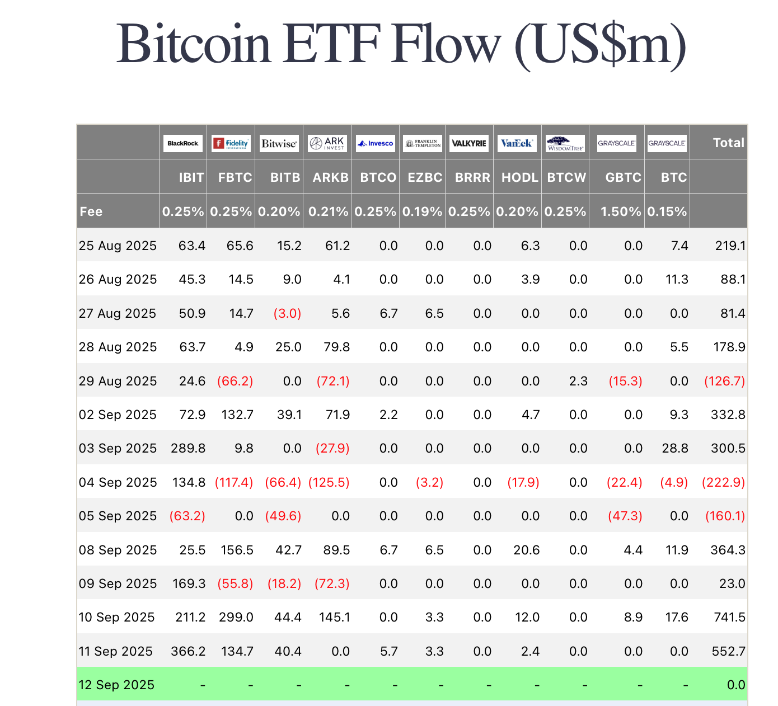Image resolution: width=778 pixels, height=706 pixels.
Task: Click the Fee row label
Action: 91,211
